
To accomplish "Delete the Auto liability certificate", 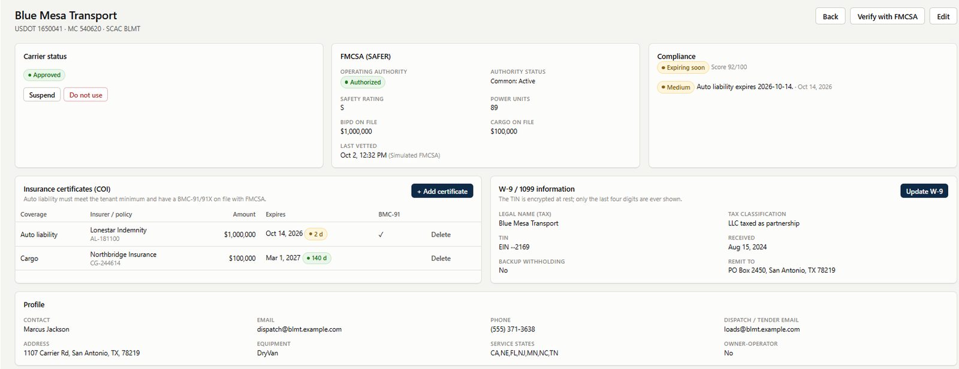I will coord(441,235).
